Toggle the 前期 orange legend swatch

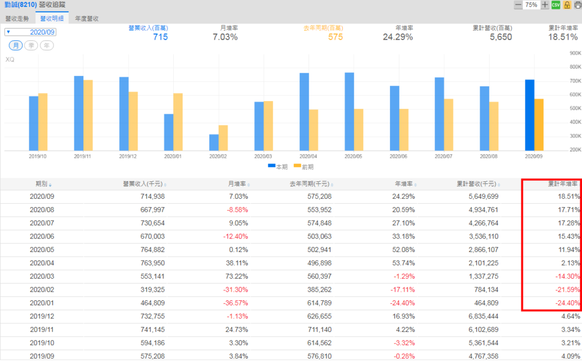click(297, 166)
